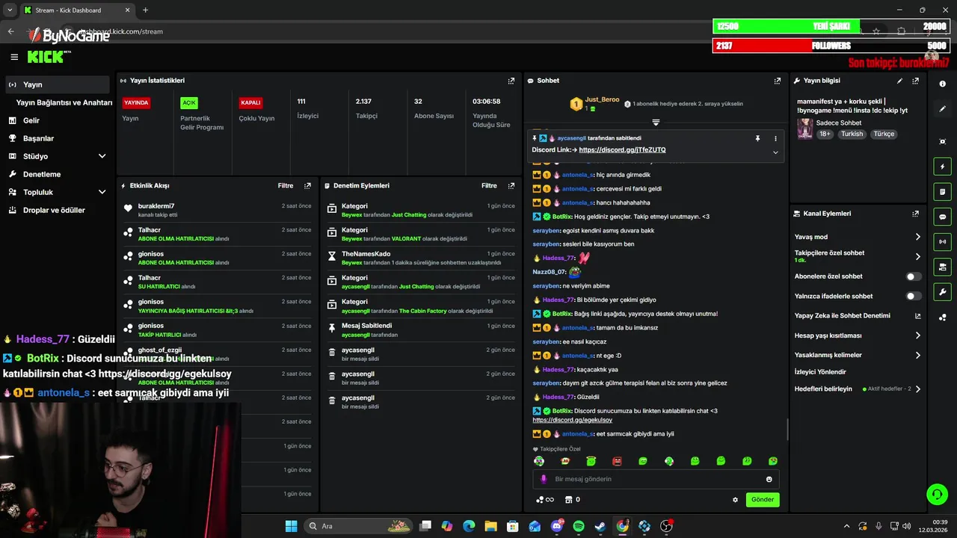This screenshot has width=957, height=538.
Task: Click the chat bubble icon in right sidebar
Action: pyautogui.click(x=943, y=217)
